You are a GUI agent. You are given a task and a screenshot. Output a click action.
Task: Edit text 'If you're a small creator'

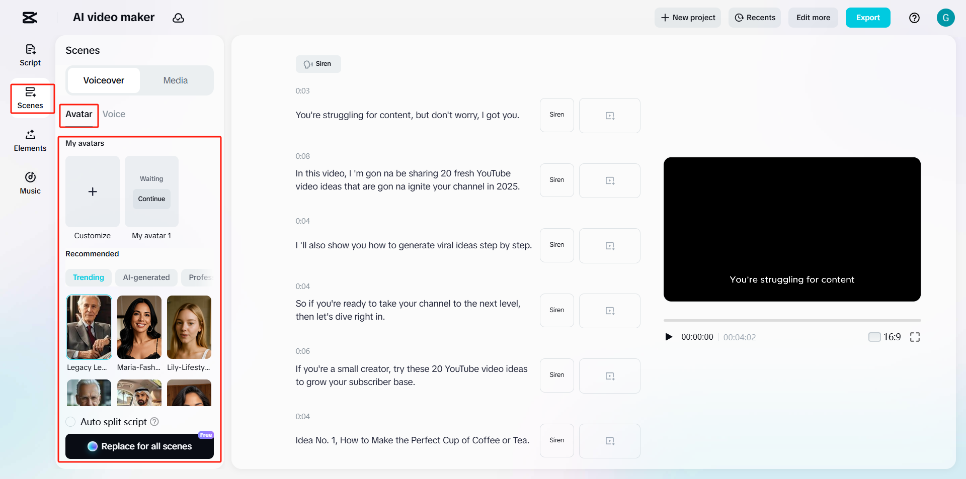(x=412, y=375)
